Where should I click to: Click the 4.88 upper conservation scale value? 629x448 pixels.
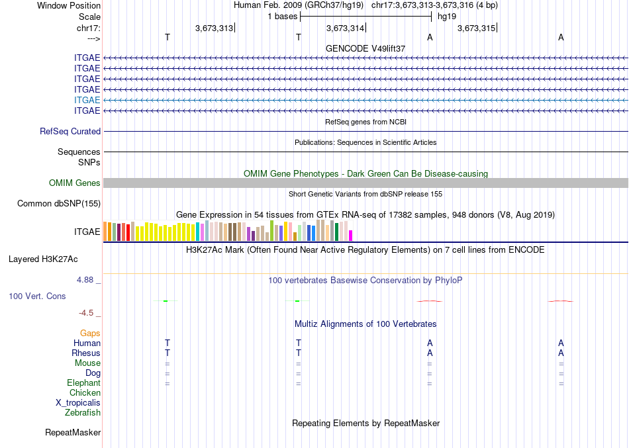[x=85, y=279]
